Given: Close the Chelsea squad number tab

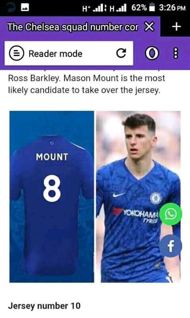Looking at the screenshot, I should coord(149,27).
